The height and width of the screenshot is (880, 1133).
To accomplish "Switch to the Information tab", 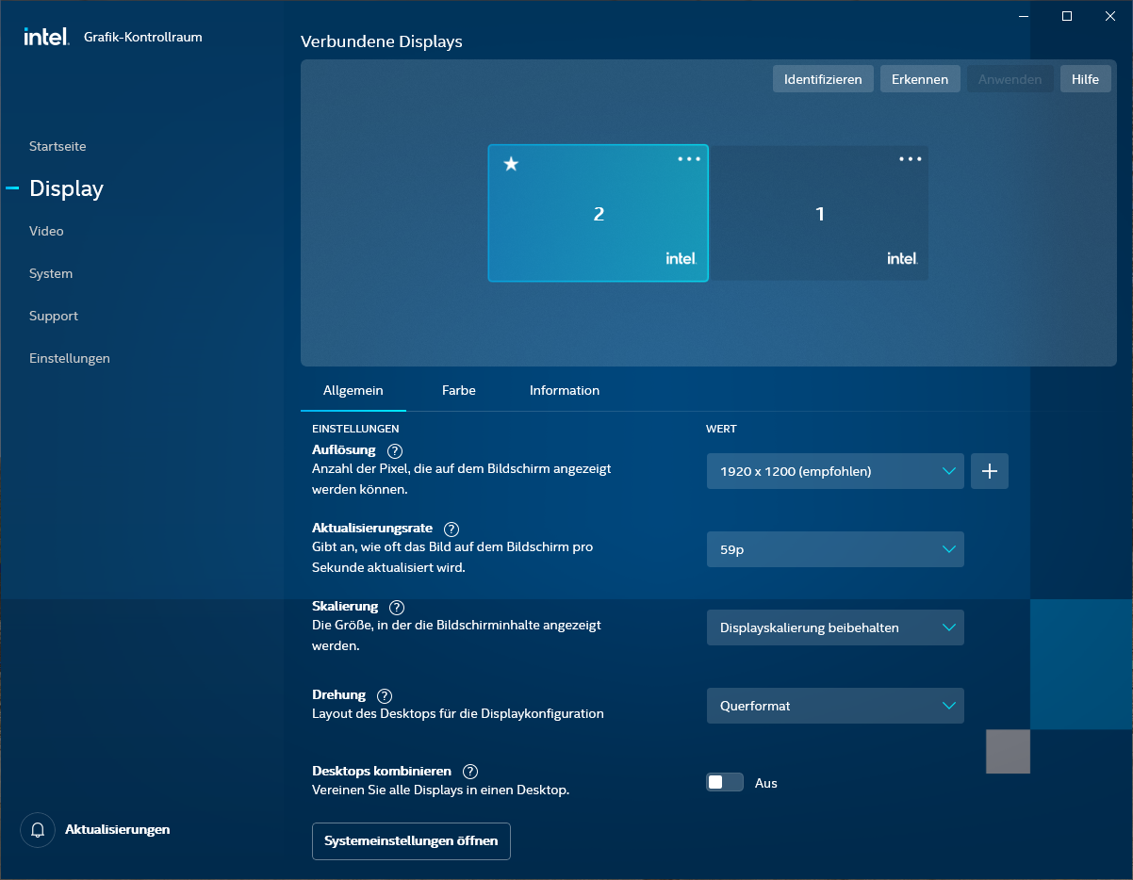I will pyautogui.click(x=565, y=391).
